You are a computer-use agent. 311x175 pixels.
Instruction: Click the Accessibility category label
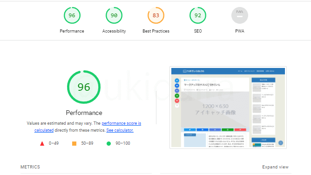point(114,31)
